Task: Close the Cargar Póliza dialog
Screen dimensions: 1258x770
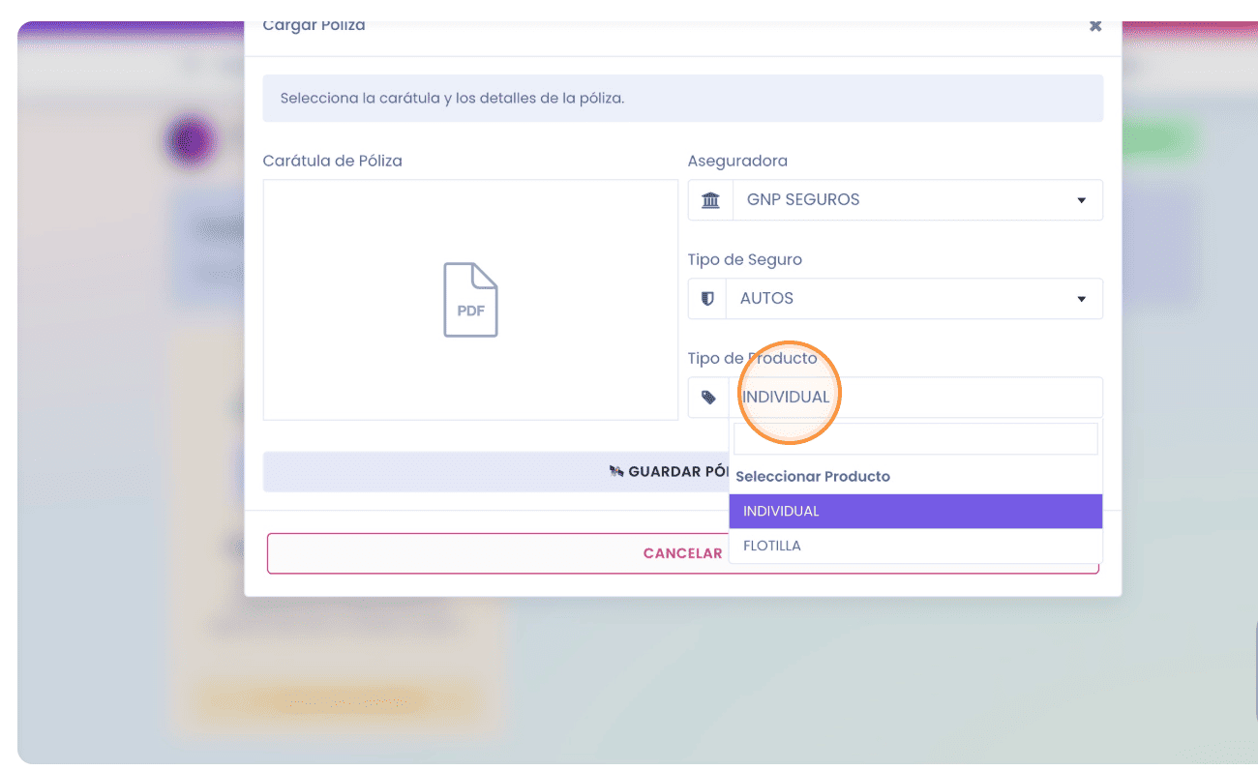Action: (x=1095, y=26)
